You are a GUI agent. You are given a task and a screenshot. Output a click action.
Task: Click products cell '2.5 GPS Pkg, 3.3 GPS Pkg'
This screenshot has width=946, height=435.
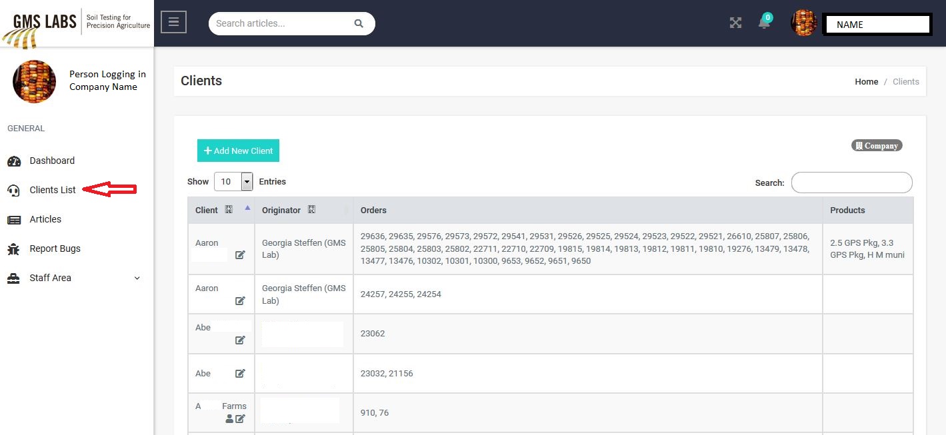click(867, 248)
